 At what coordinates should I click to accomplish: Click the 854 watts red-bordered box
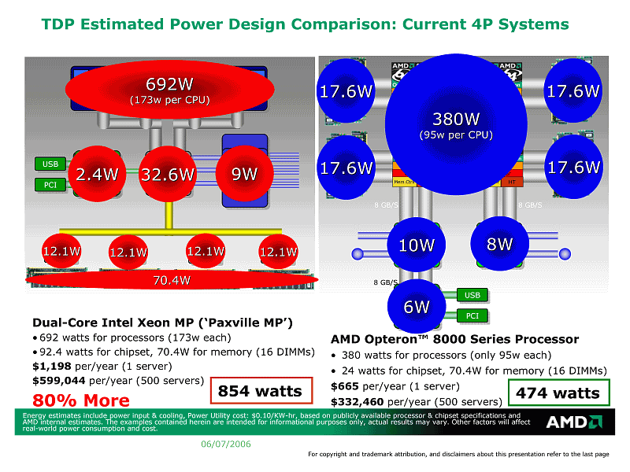point(261,390)
